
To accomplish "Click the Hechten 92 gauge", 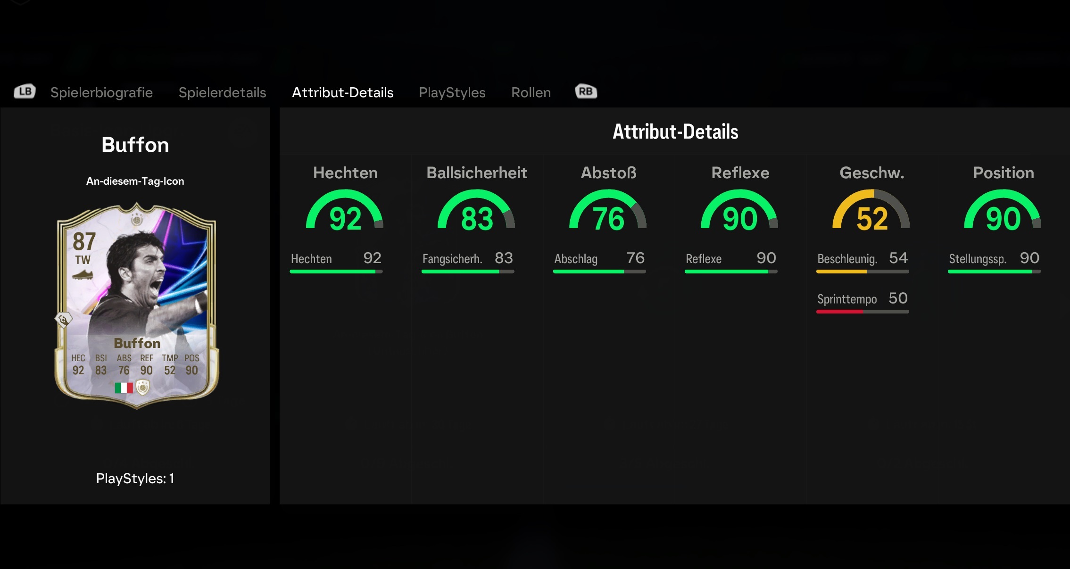I will click(x=345, y=210).
